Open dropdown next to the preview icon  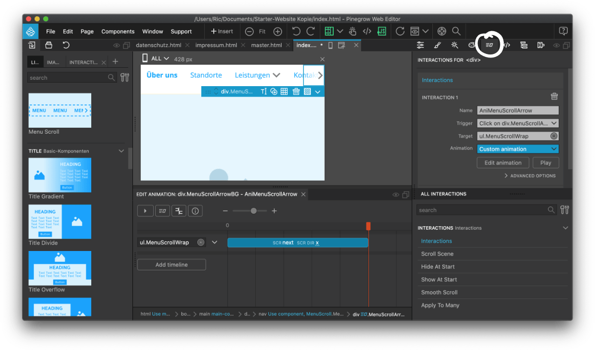[425, 31]
